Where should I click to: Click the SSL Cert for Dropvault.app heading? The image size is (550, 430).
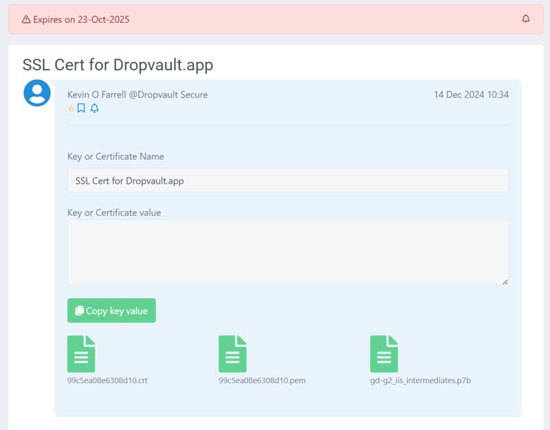[x=118, y=65]
